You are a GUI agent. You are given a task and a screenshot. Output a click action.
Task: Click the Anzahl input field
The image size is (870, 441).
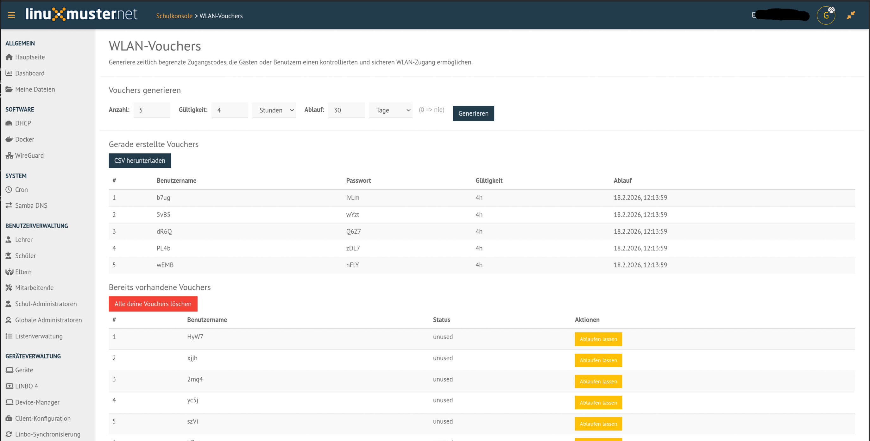tap(152, 110)
